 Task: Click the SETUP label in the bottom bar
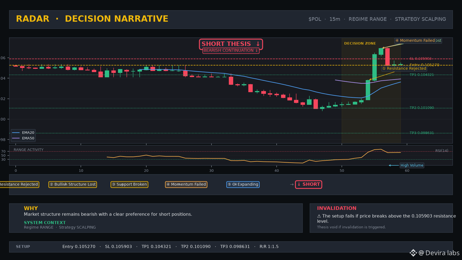[23, 247]
